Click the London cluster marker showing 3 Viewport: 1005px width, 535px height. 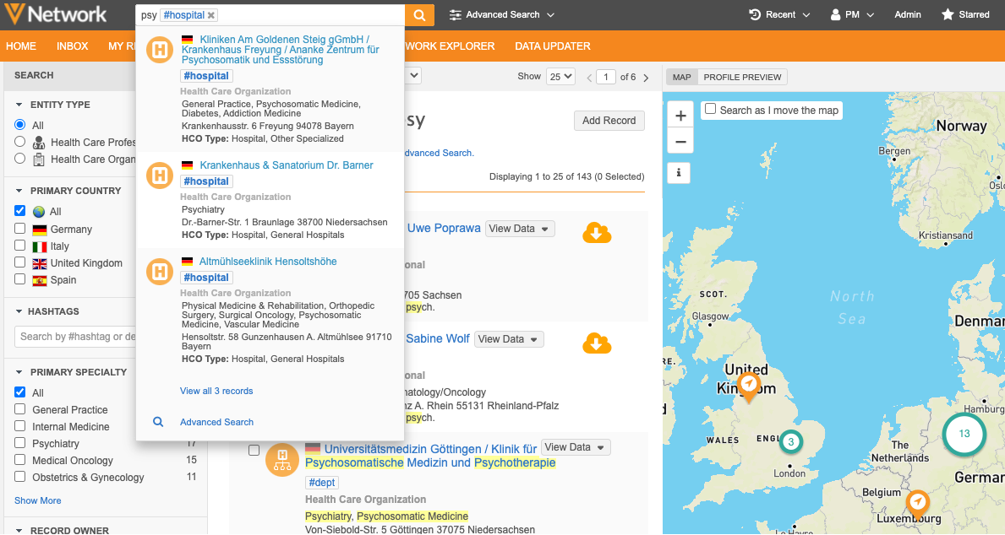pos(790,441)
